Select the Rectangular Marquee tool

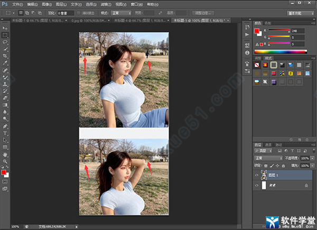5,34
